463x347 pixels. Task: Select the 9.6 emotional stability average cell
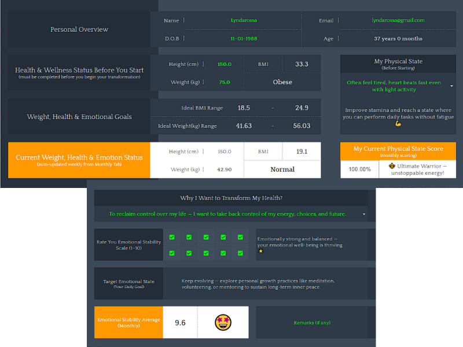pos(180,323)
